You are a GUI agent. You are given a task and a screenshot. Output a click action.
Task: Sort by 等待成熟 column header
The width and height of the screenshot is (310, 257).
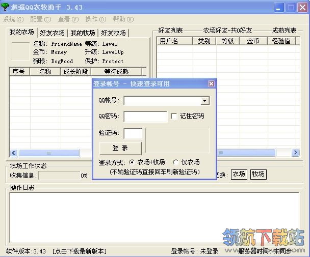(116, 72)
